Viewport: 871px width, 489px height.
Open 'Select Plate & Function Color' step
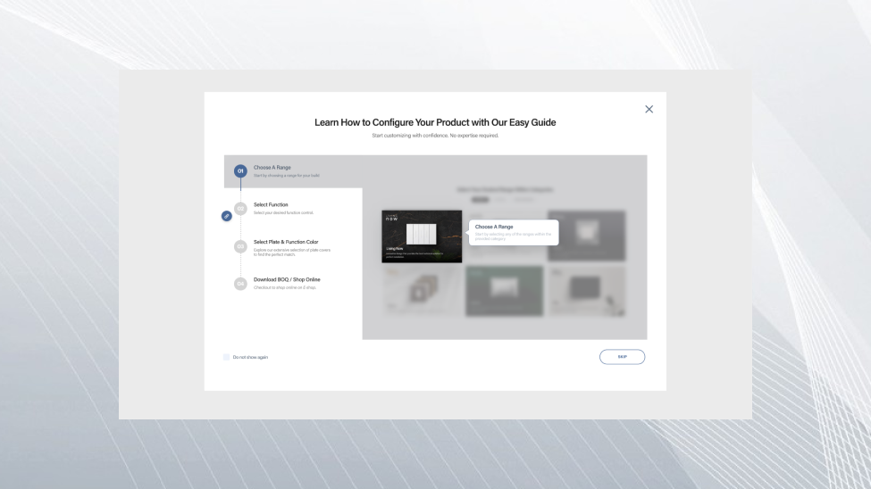click(x=286, y=242)
